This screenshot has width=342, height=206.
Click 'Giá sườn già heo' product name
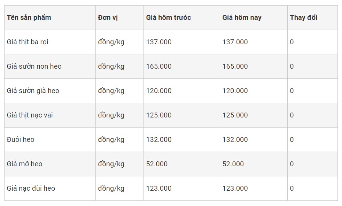(x=33, y=91)
